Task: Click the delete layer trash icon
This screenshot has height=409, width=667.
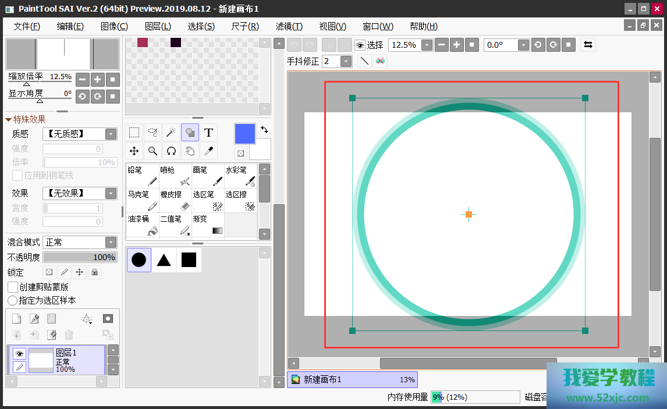Action: pyautogui.click(x=69, y=335)
